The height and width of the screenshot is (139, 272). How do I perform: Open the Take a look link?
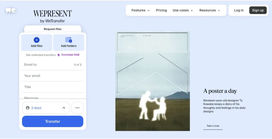[x=213, y=126]
